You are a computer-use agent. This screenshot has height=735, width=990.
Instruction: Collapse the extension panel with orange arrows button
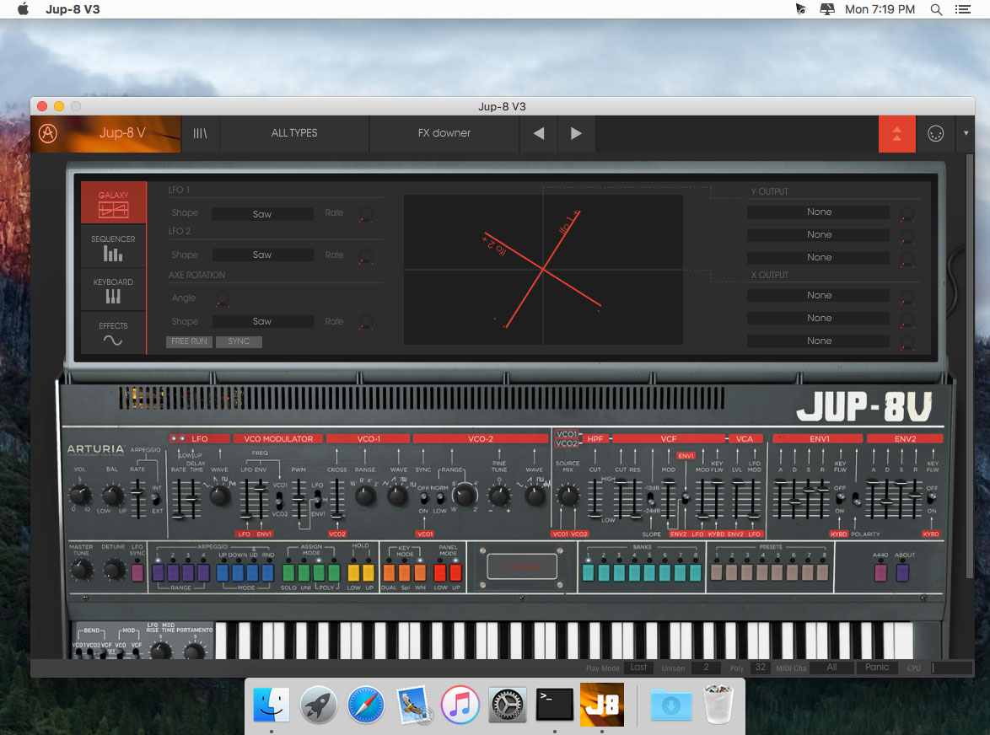pyautogui.click(x=896, y=134)
